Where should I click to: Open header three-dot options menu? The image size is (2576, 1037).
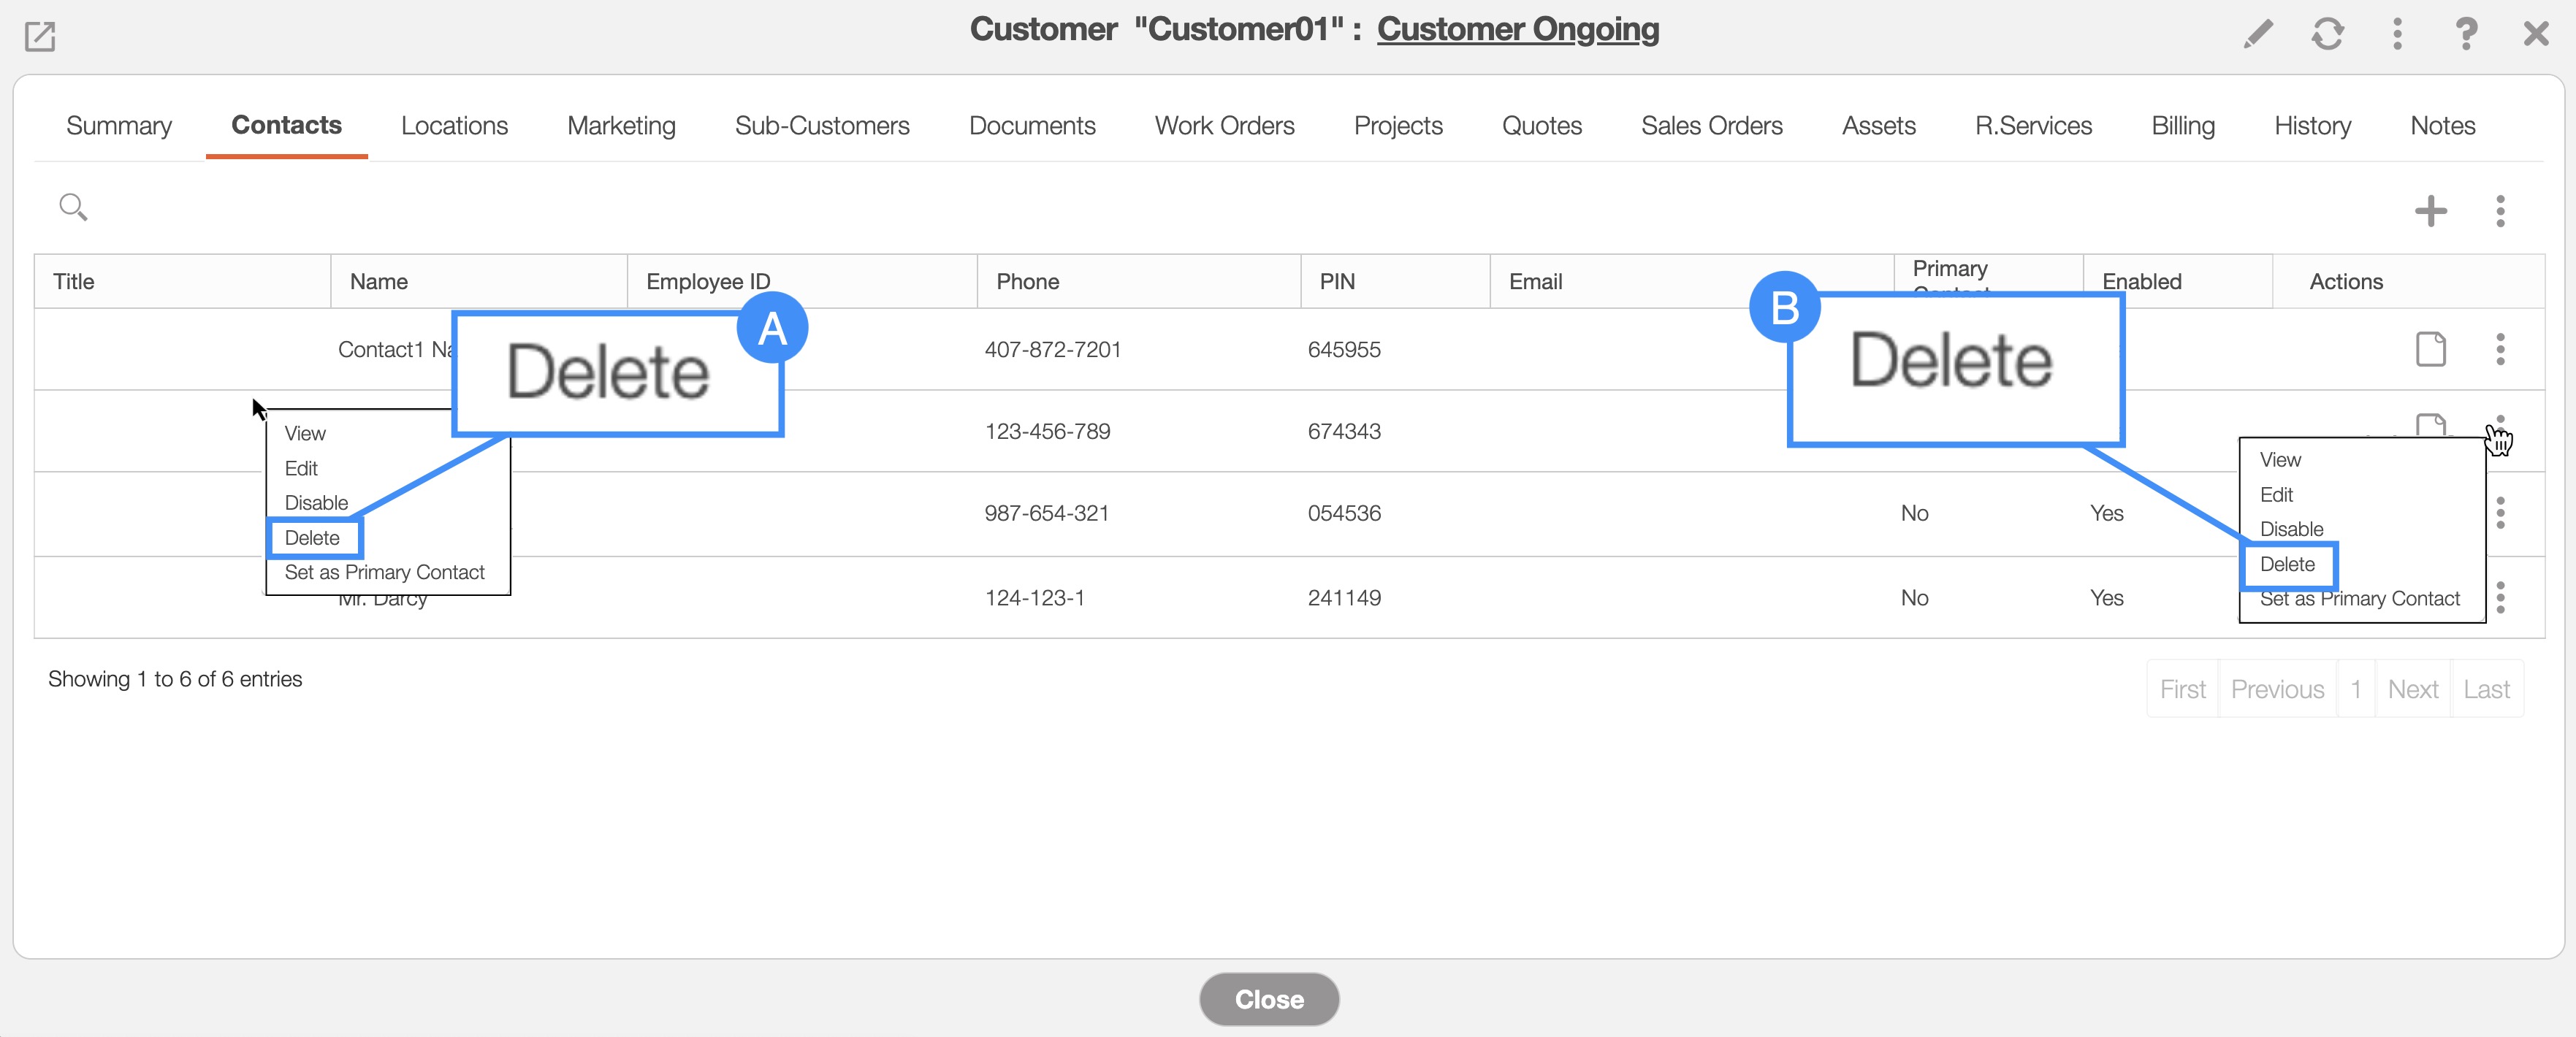click(x=2397, y=34)
